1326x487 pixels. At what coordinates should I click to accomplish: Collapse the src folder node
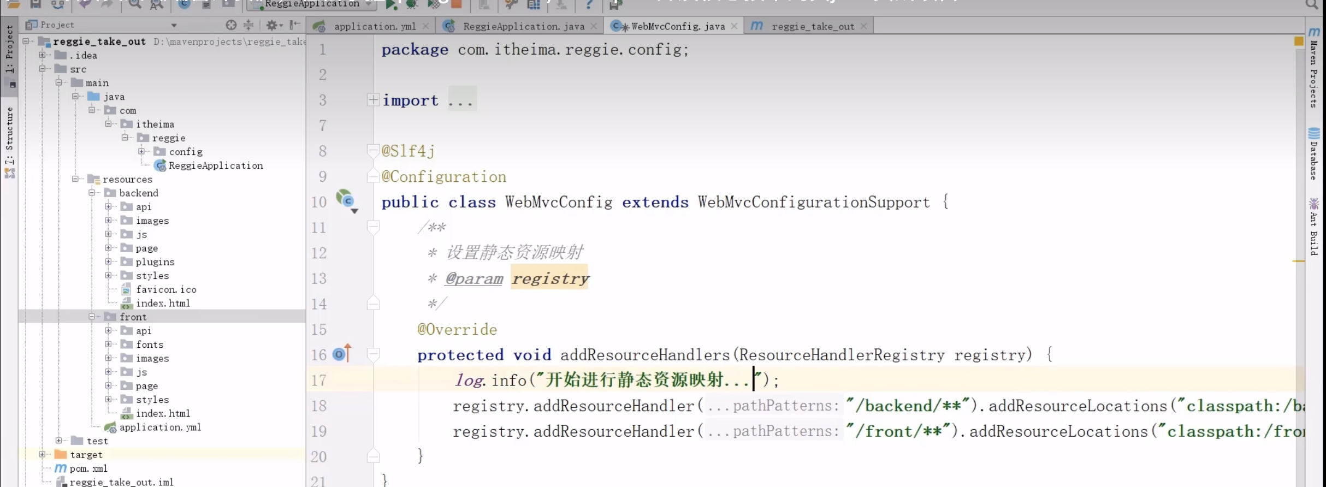click(42, 69)
